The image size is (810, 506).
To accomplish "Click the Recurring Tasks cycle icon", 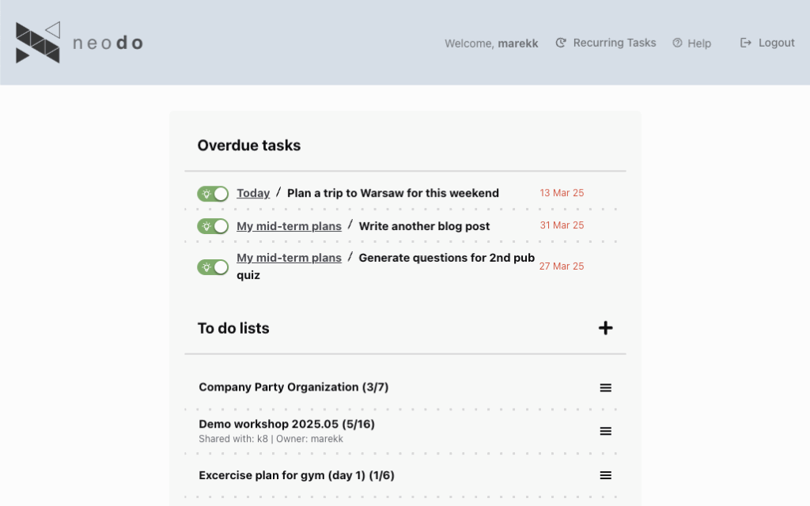I will click(x=561, y=43).
